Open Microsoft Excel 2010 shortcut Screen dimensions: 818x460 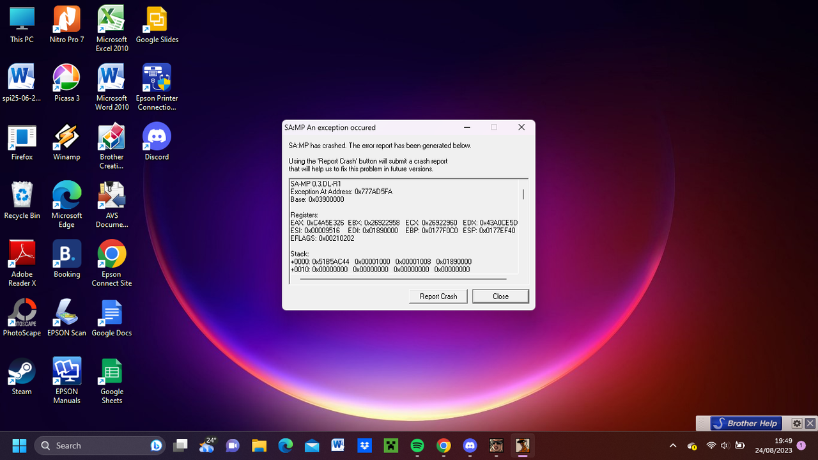112,29
